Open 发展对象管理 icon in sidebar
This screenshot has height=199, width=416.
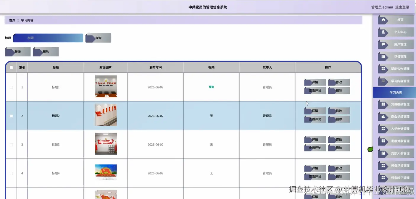coord(383,141)
